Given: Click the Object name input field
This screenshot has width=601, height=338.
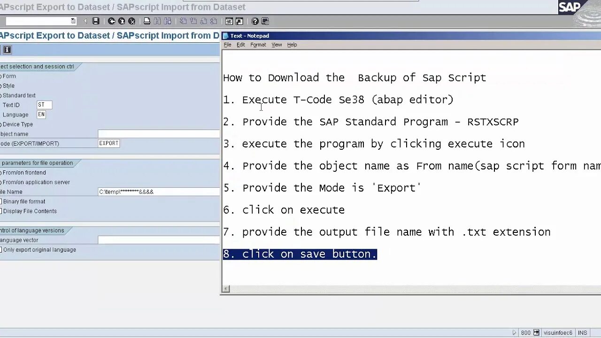Looking at the screenshot, I should [x=159, y=134].
